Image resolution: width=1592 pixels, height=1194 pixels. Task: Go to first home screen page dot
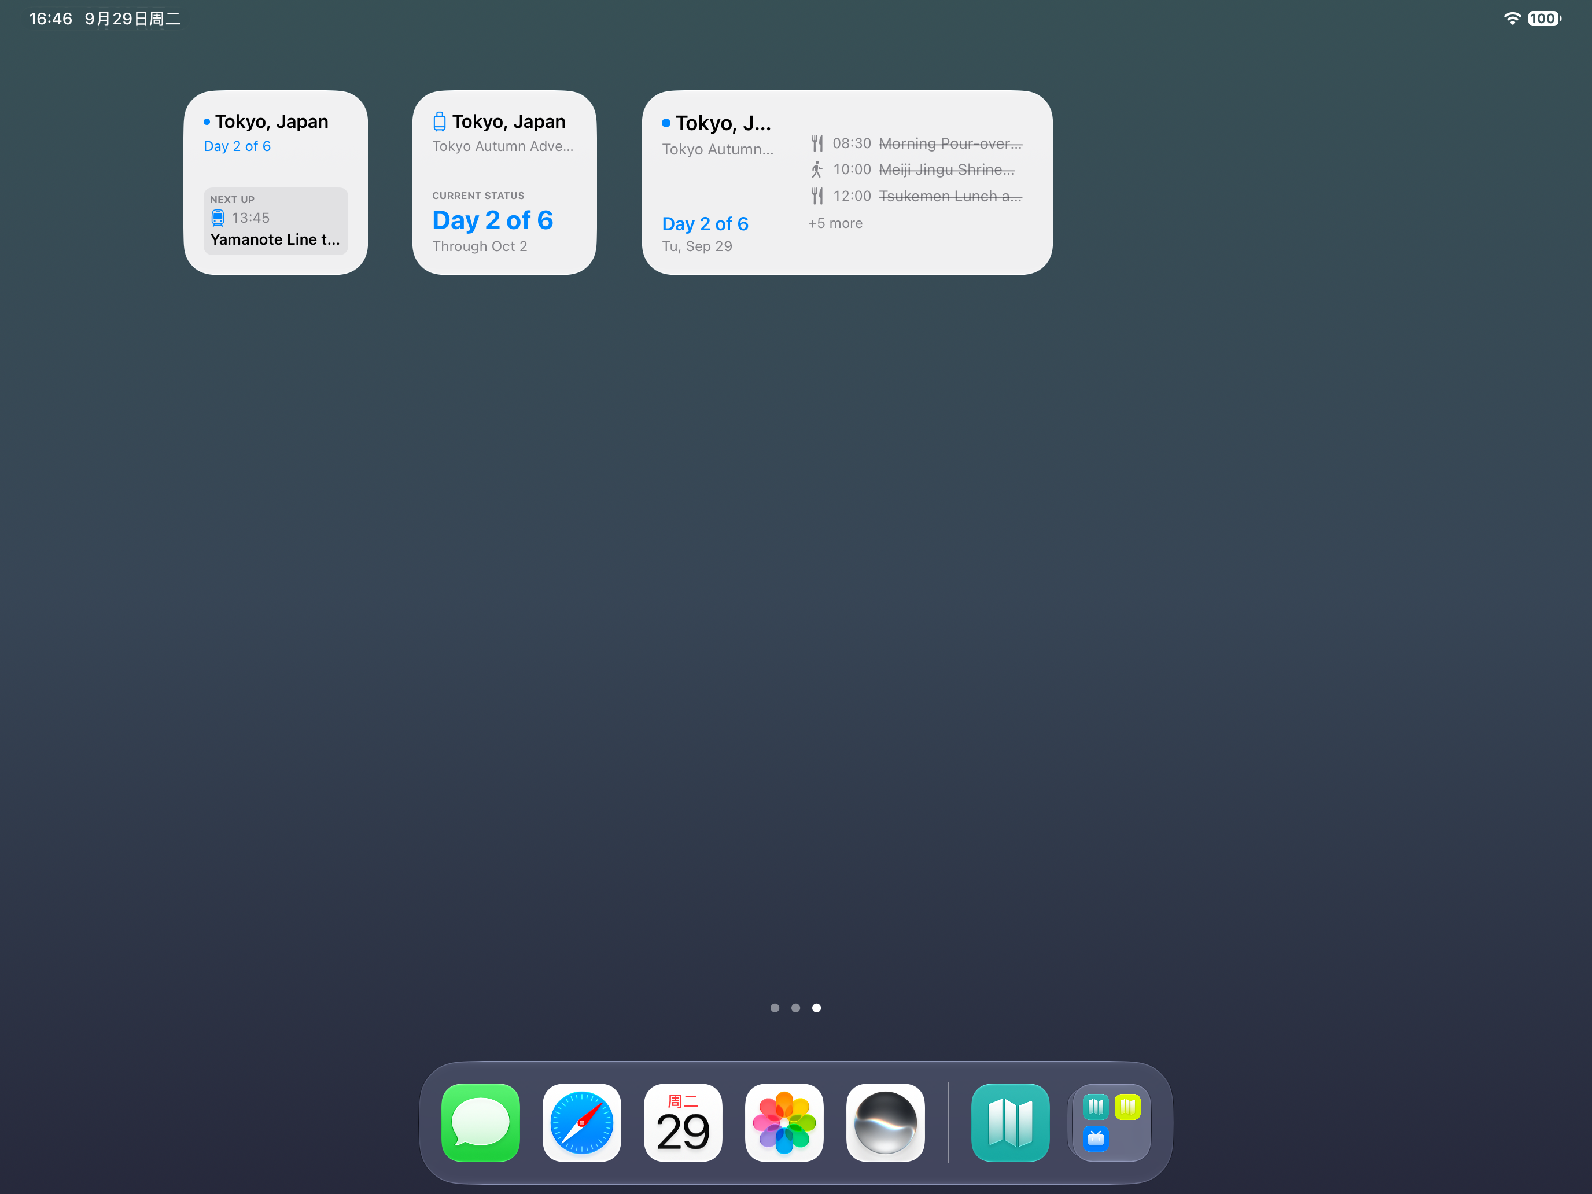(775, 1008)
